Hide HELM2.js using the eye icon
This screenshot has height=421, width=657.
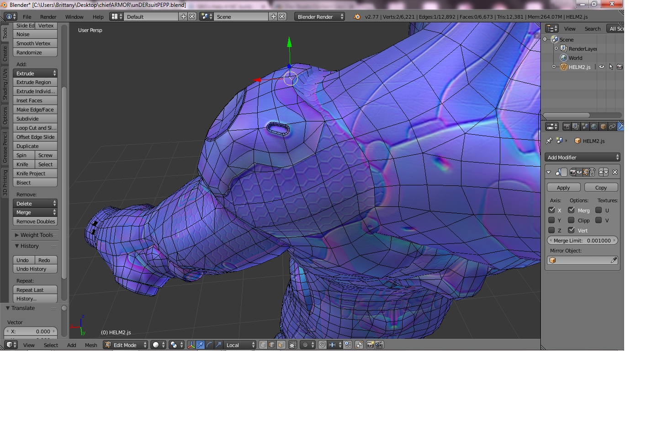tap(602, 67)
